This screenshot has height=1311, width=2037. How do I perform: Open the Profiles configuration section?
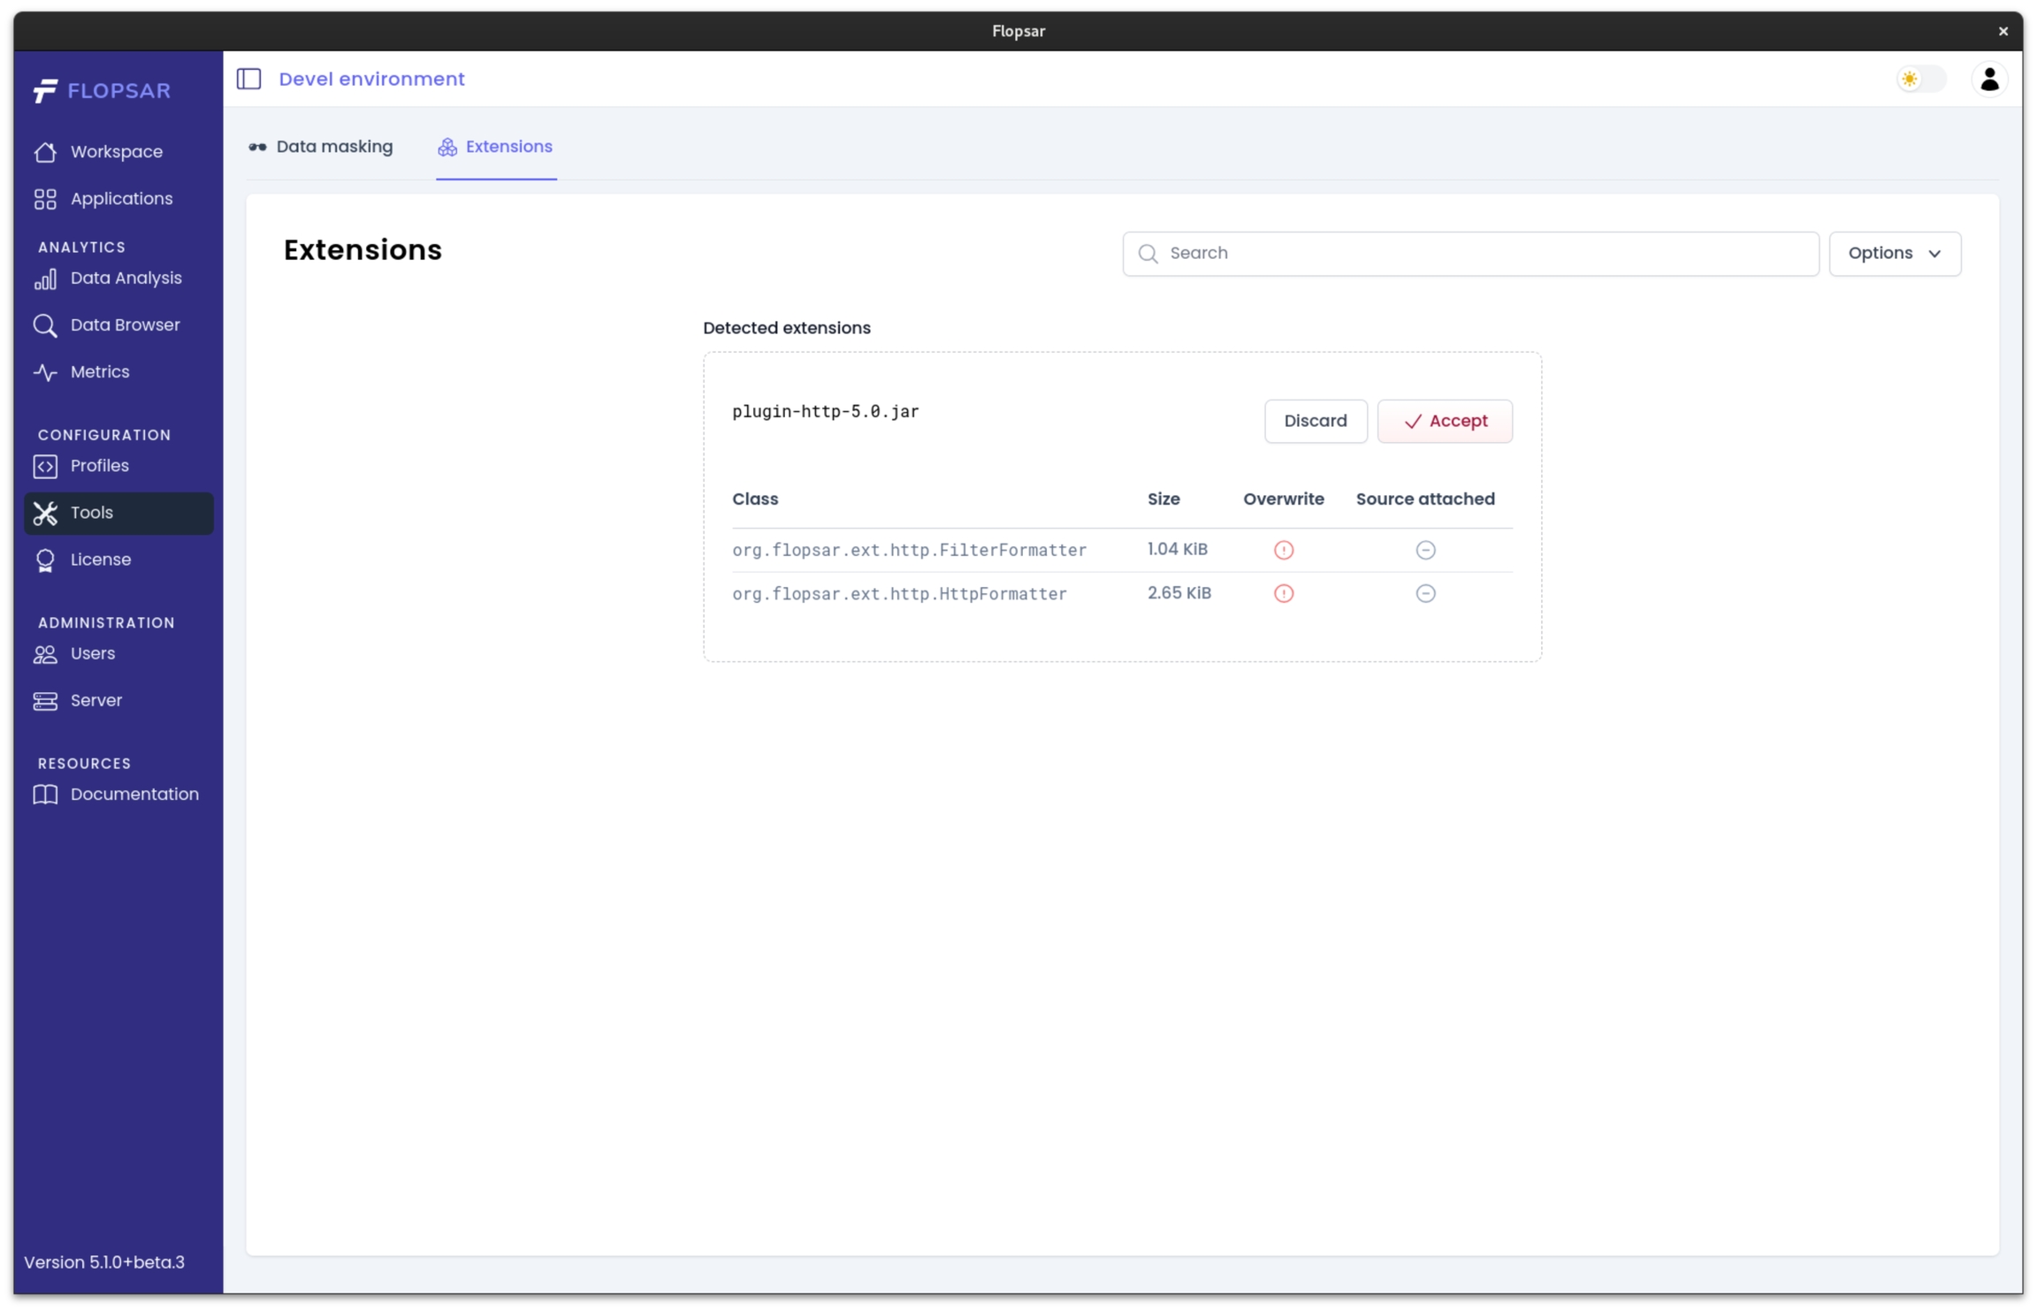100,466
